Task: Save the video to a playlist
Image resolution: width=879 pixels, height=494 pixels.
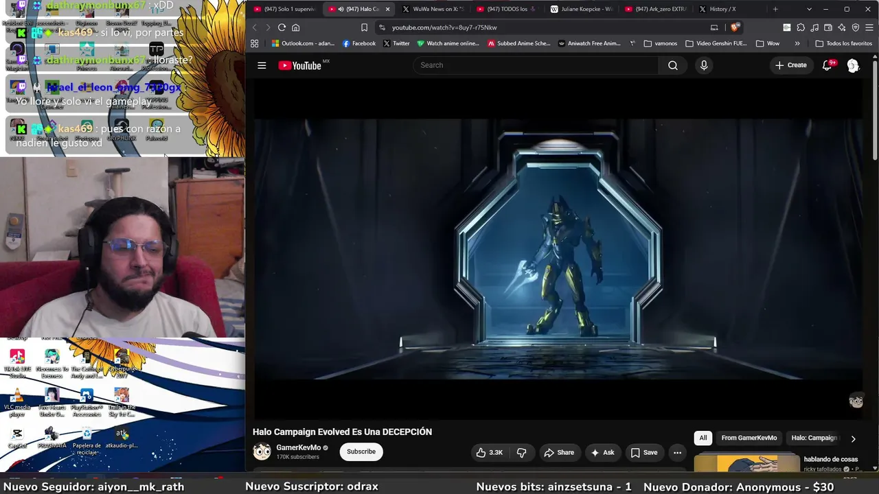Action: click(x=644, y=452)
